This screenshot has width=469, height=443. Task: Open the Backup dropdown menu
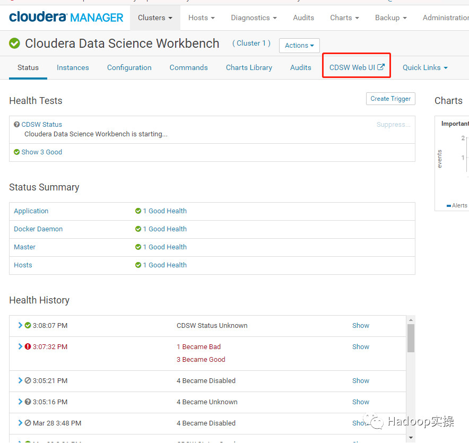point(390,18)
